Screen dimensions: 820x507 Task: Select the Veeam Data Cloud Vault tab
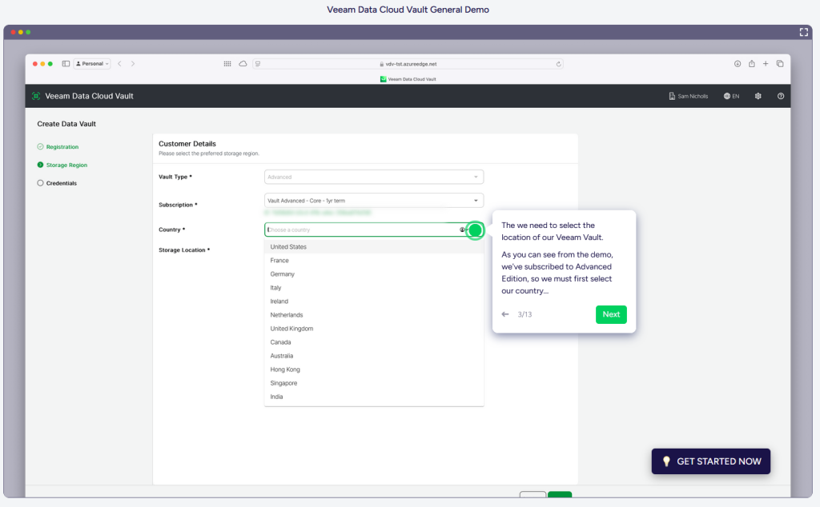[408, 79]
